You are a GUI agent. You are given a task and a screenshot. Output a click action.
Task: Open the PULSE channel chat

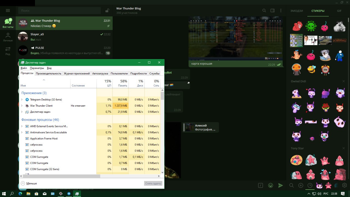64,50
